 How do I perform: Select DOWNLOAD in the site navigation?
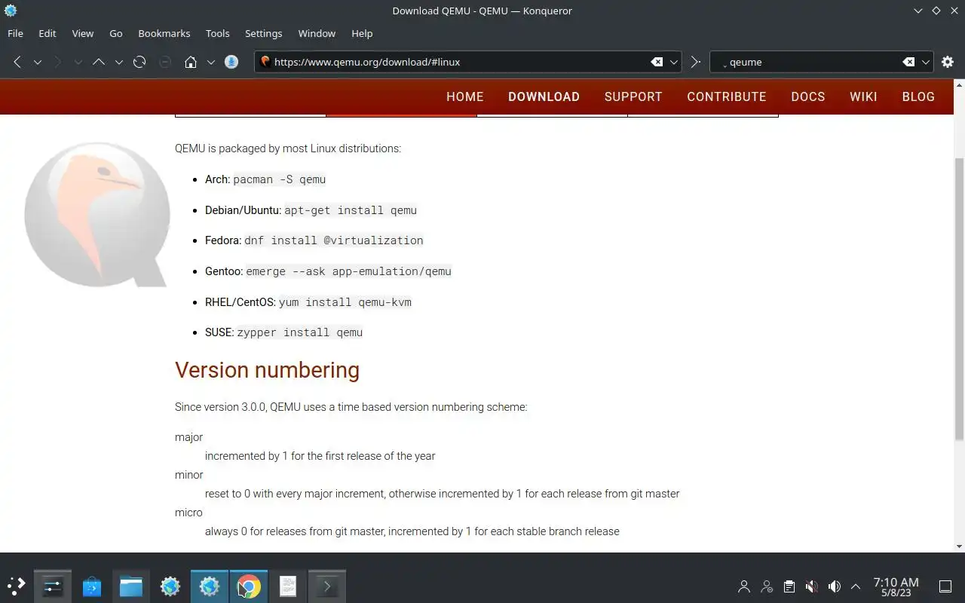[544, 96]
